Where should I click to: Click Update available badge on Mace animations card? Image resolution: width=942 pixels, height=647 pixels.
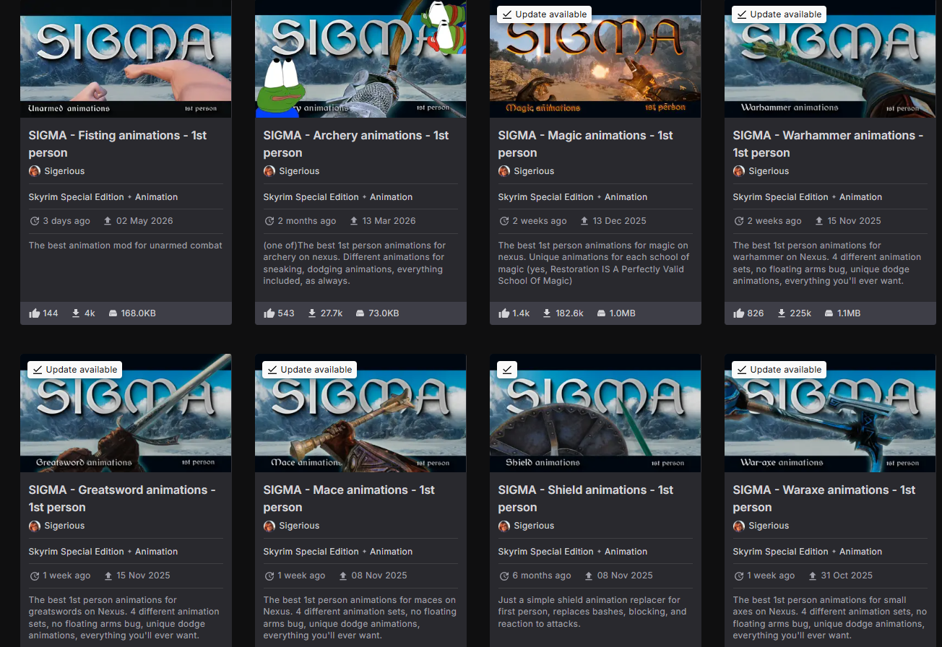[x=309, y=369]
